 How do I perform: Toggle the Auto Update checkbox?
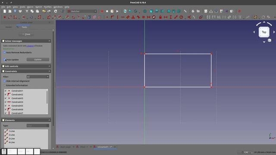click(x=4, y=59)
